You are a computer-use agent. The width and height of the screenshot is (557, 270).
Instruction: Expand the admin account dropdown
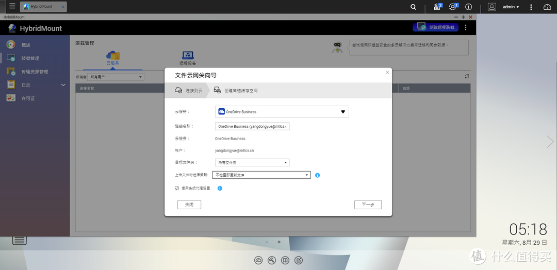511,7
